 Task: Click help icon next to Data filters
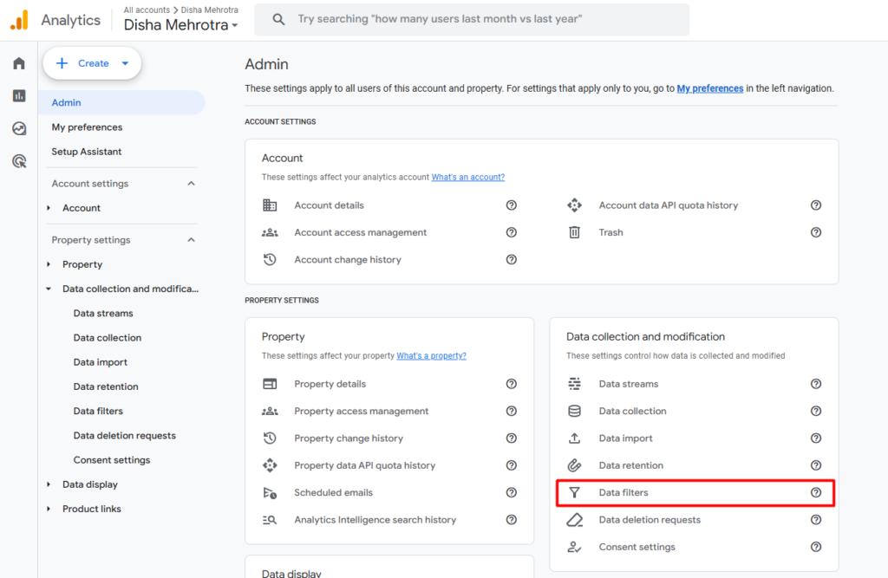click(815, 492)
